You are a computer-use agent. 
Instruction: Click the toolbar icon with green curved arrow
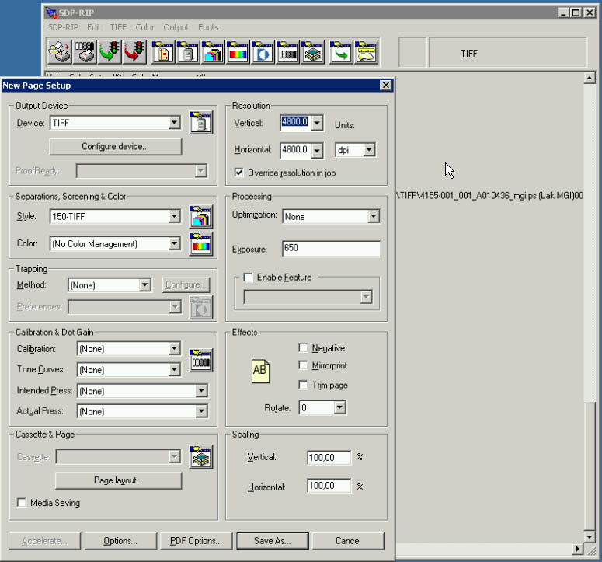(x=341, y=52)
